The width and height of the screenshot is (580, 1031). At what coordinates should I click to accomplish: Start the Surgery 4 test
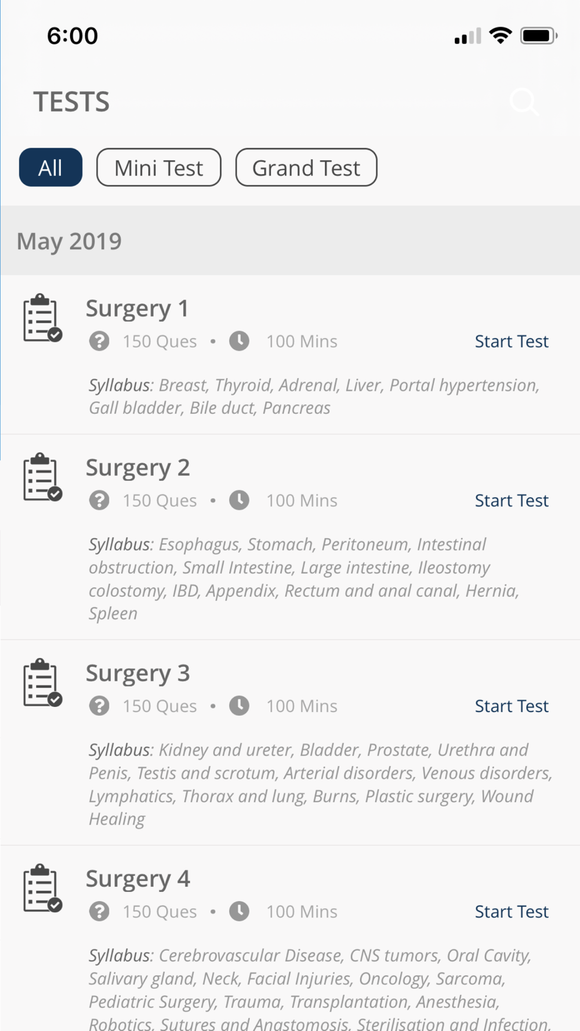coord(511,912)
